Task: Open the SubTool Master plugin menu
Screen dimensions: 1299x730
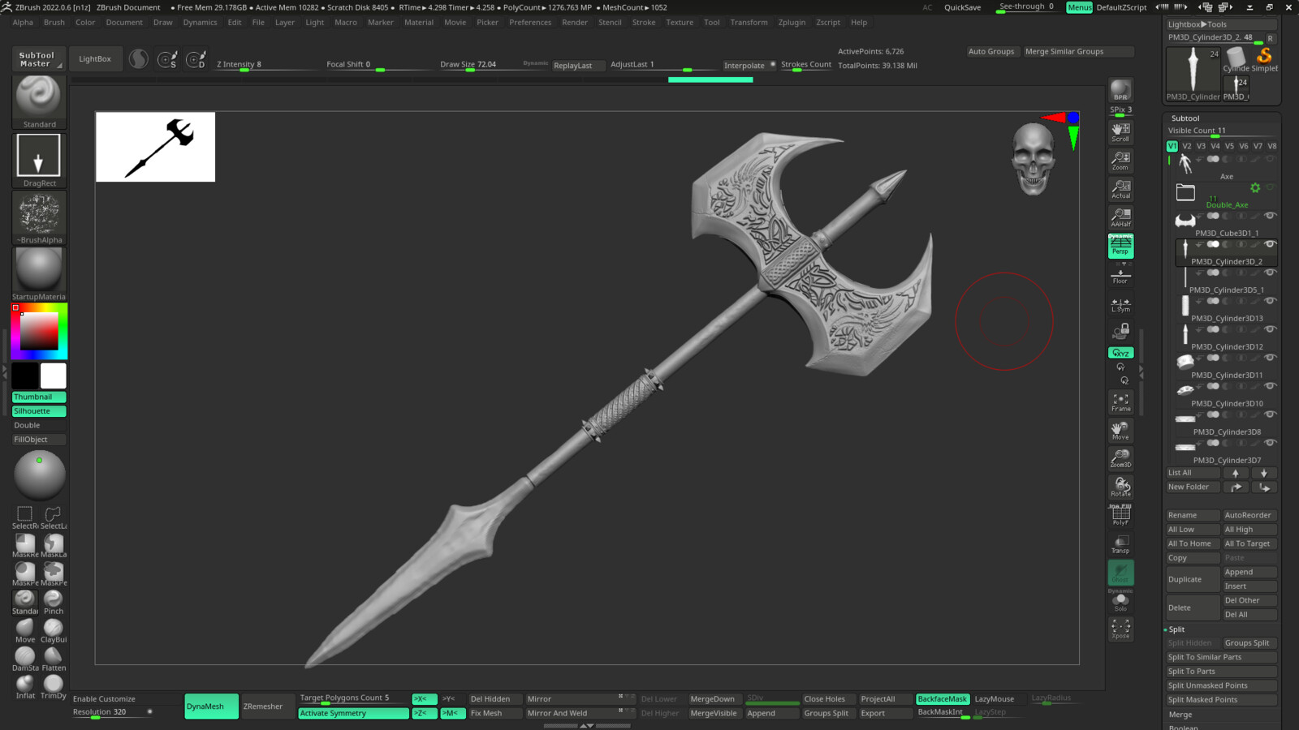Action: (37, 59)
